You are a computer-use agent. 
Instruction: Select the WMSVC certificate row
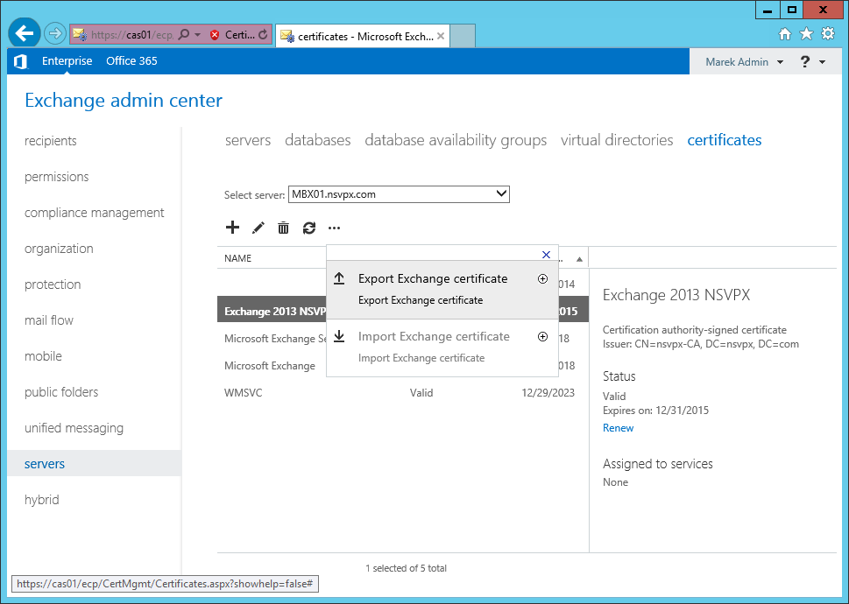click(244, 393)
